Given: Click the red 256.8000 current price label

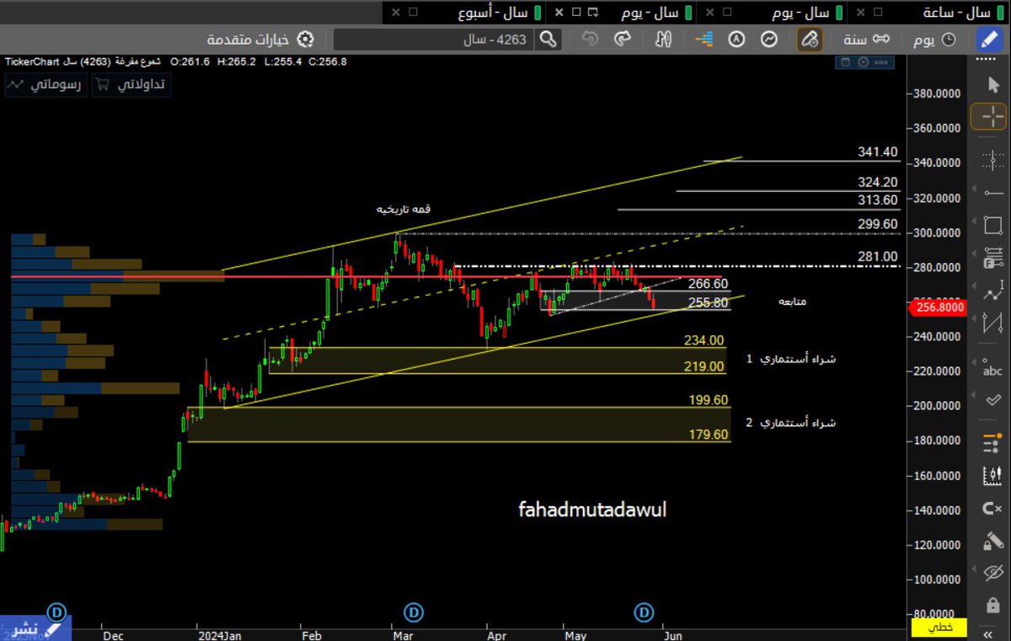Looking at the screenshot, I should [x=939, y=308].
